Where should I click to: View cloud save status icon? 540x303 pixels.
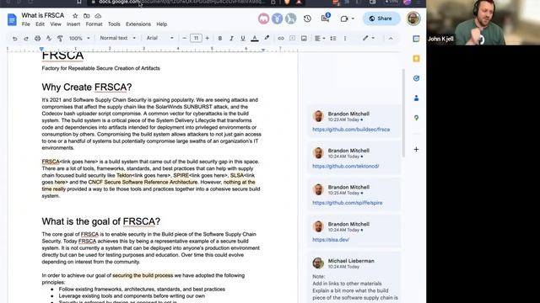(x=98, y=16)
